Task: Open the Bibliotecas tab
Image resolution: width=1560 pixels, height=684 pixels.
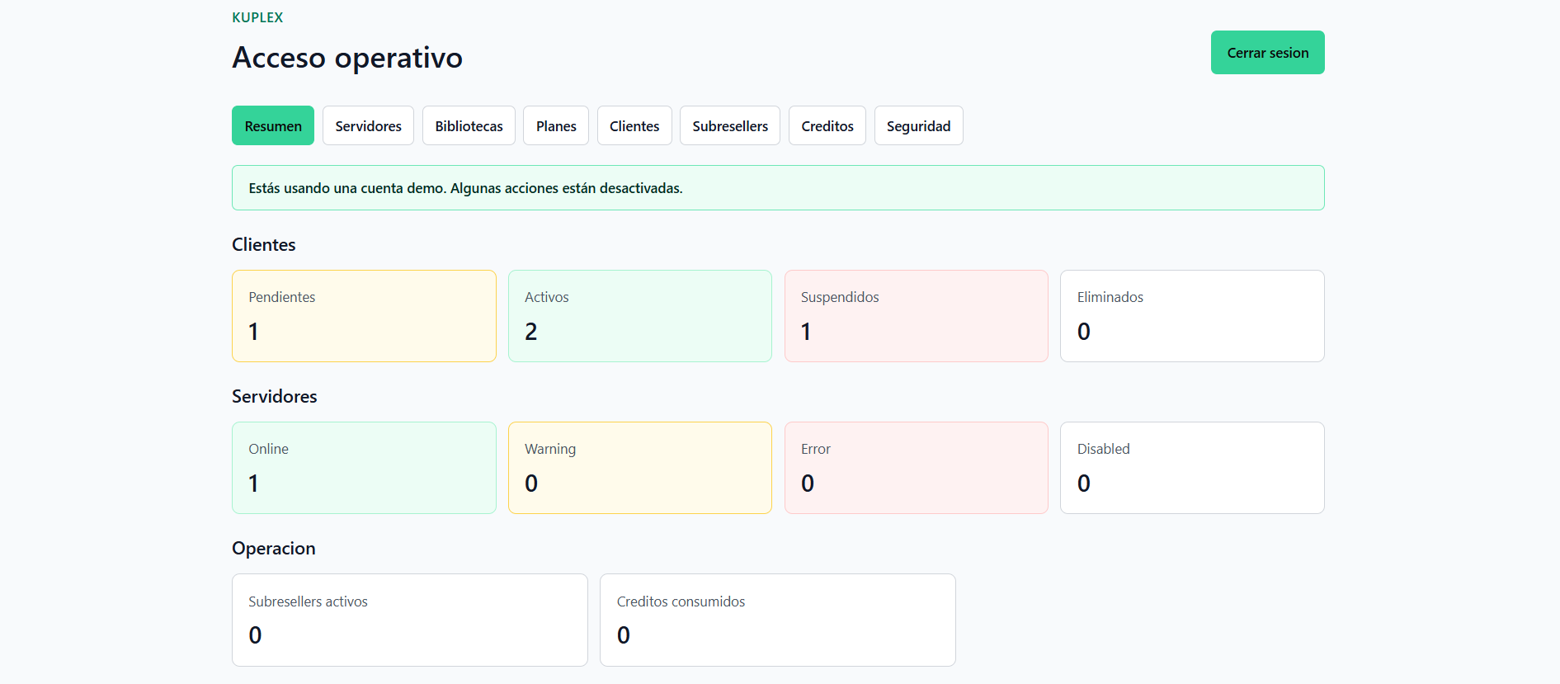Action: click(469, 125)
